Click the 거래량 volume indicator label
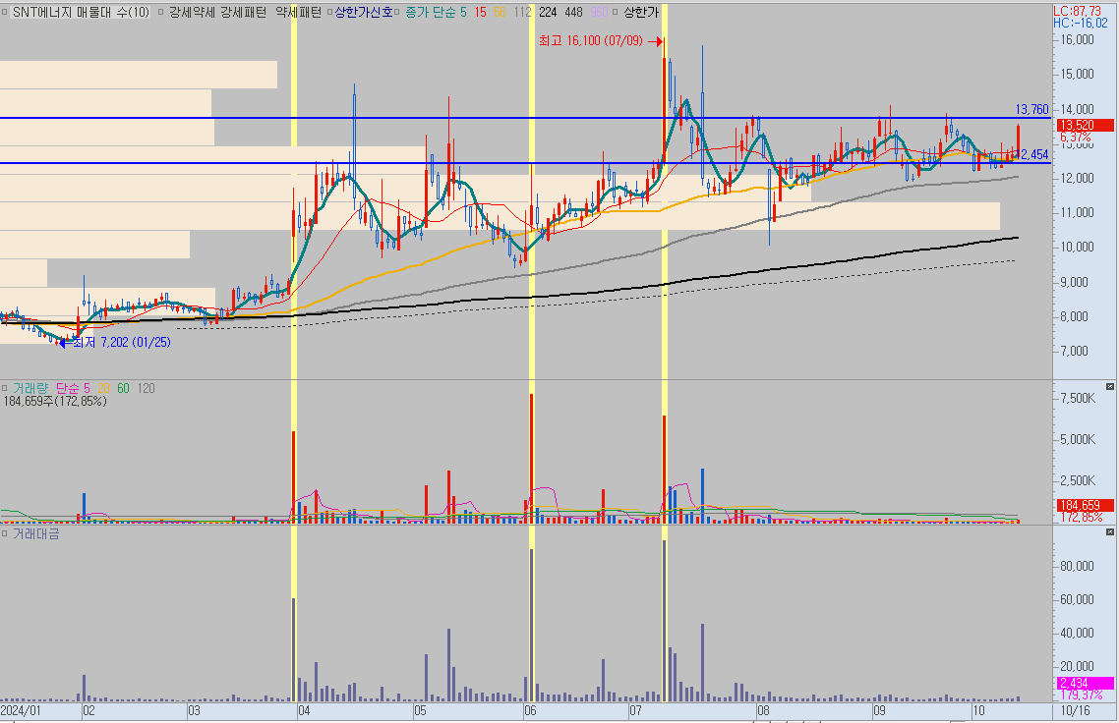Image resolution: width=1119 pixels, height=723 pixels. click(x=29, y=389)
